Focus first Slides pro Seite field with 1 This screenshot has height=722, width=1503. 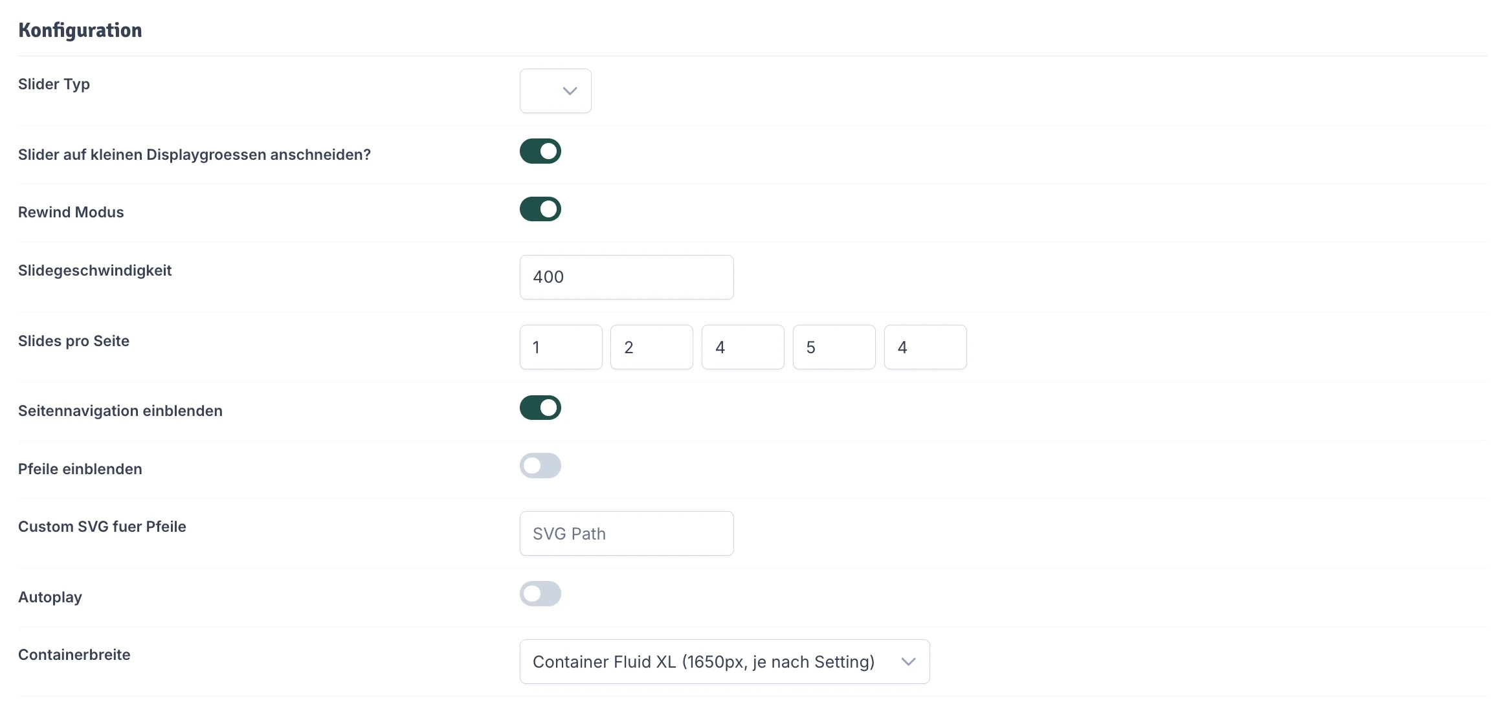click(561, 347)
